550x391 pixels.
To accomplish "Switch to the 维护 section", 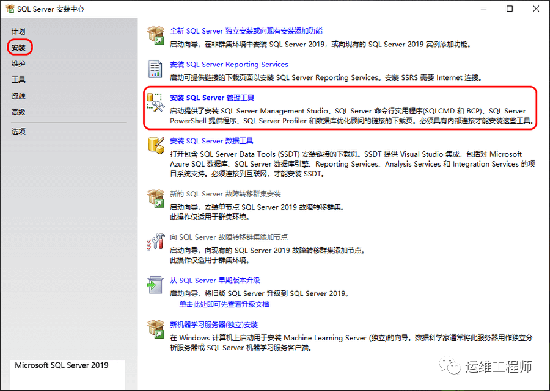I will tap(18, 63).
